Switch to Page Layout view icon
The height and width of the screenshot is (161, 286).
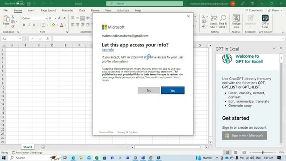click(236, 152)
